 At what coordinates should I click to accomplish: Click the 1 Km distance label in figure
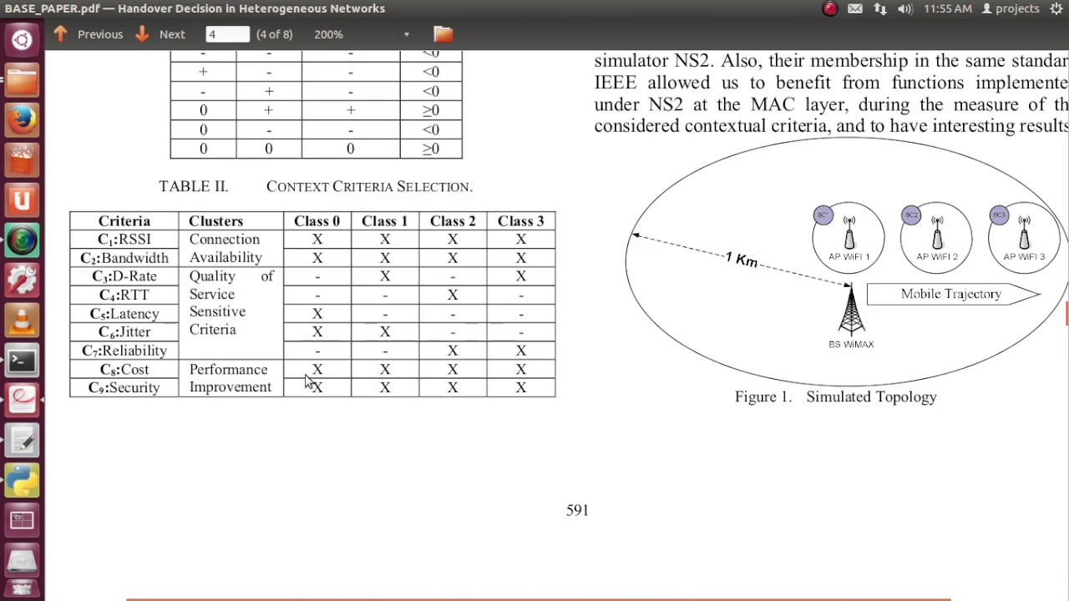pyautogui.click(x=742, y=260)
